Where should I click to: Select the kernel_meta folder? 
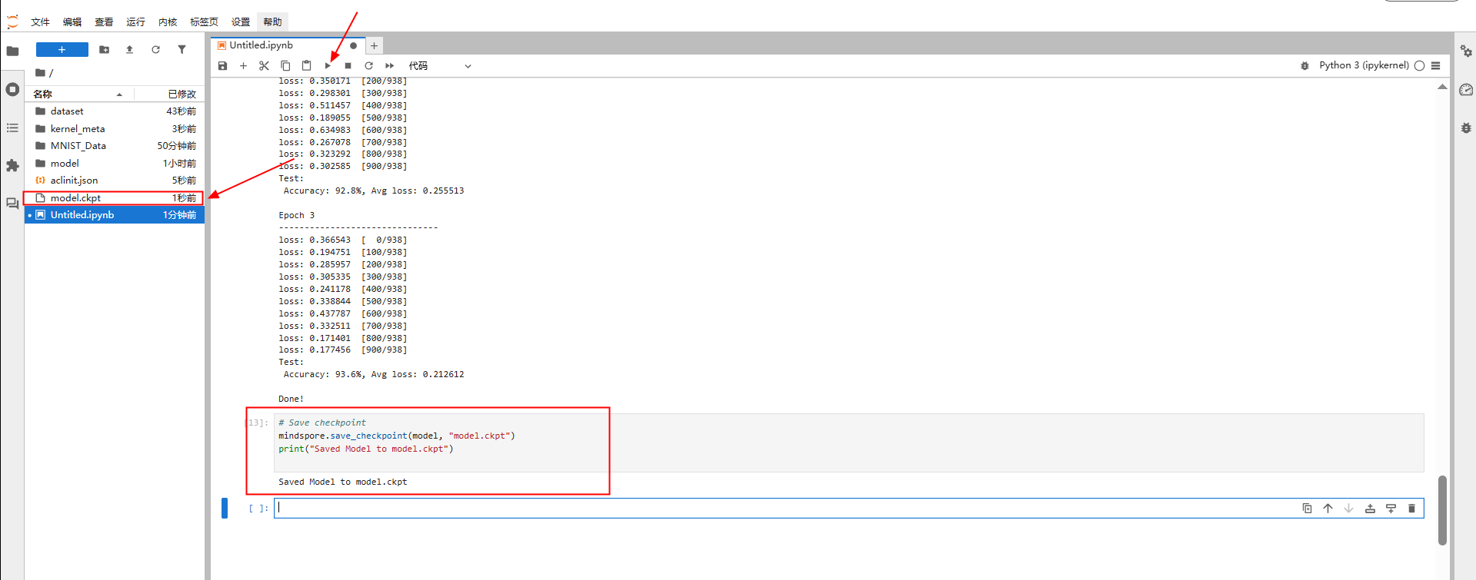115,129
